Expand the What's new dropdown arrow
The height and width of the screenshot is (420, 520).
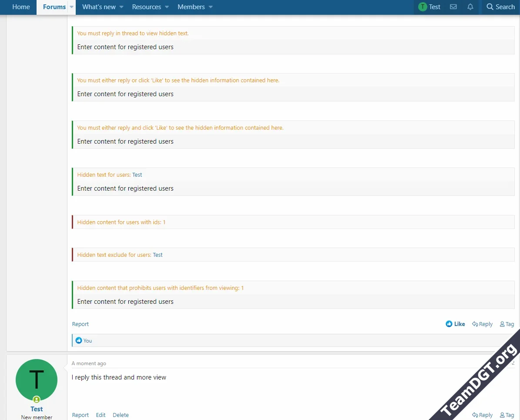point(121,7)
